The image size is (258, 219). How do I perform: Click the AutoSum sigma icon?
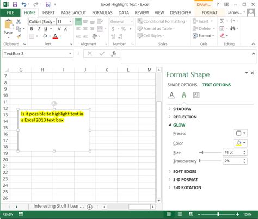coord(222,21)
